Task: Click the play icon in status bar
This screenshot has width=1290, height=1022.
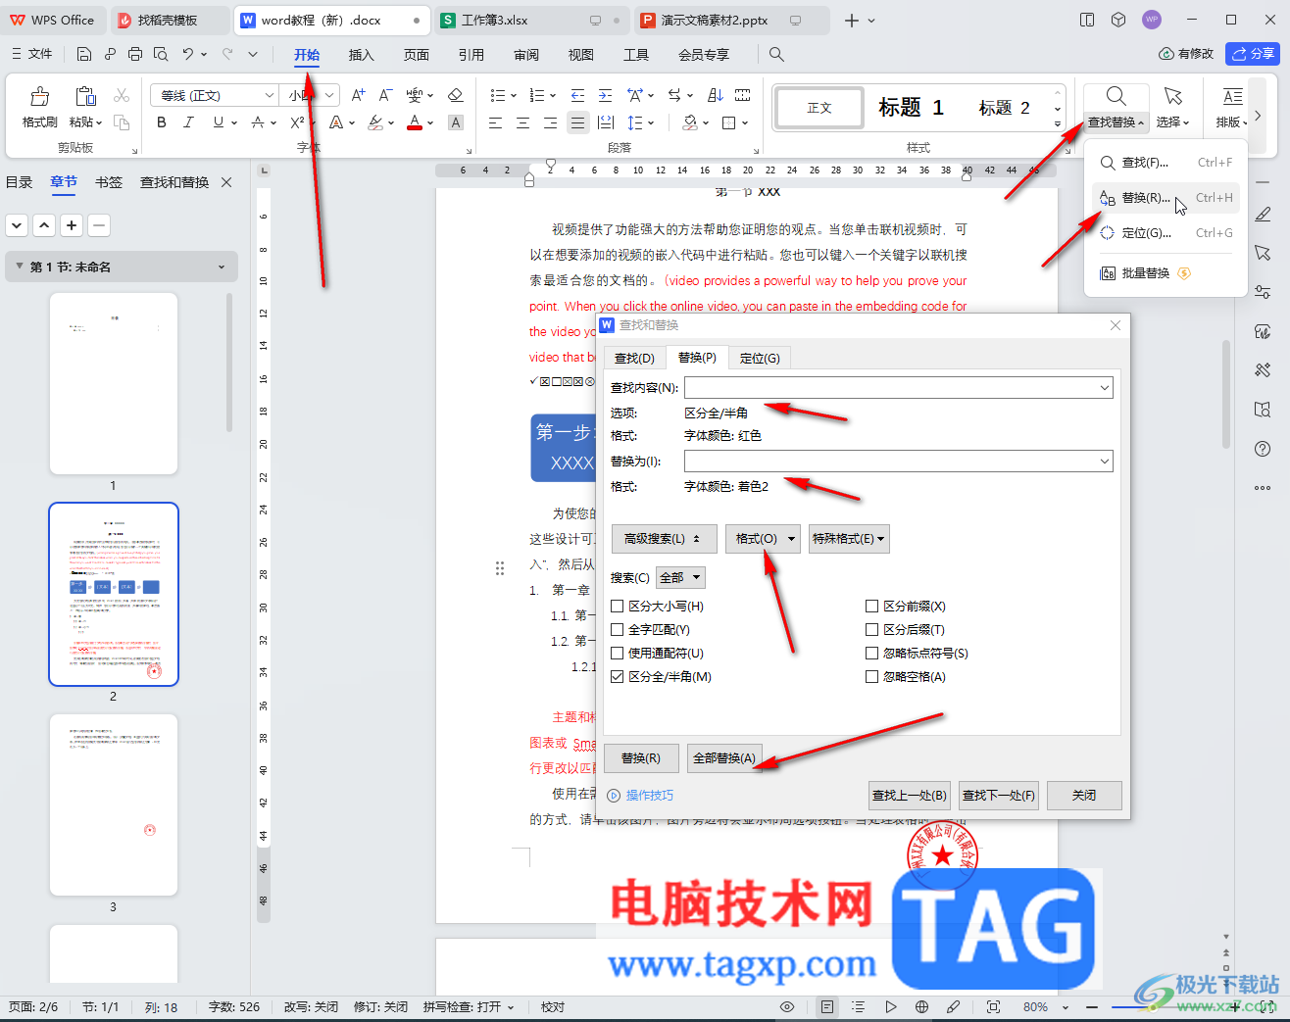Action: 890,1006
